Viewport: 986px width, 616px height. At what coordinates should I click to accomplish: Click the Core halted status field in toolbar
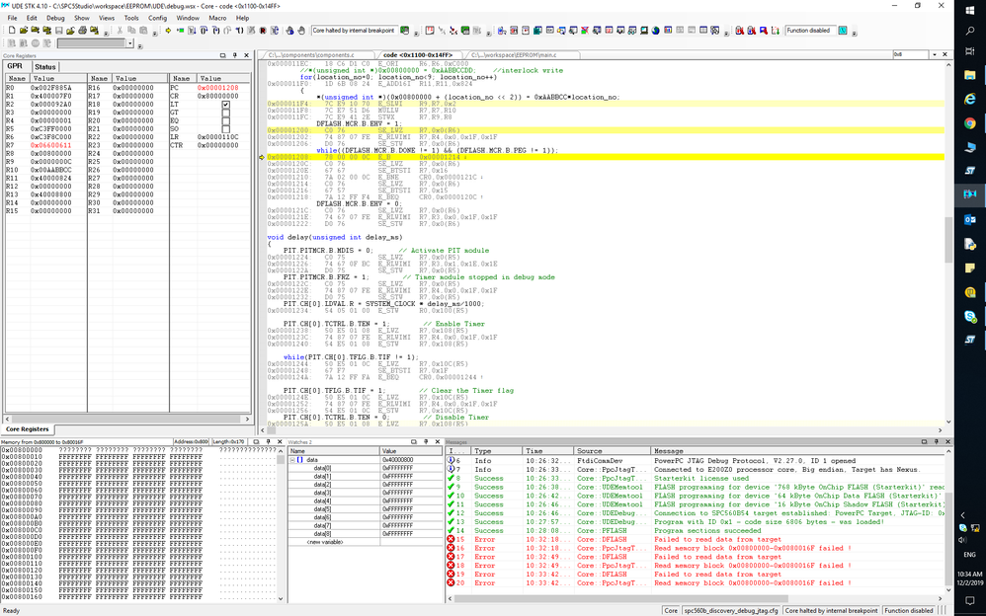coord(354,31)
